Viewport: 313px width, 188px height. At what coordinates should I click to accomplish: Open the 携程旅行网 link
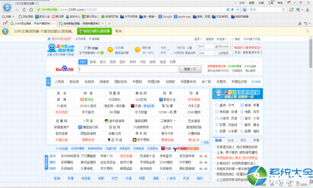pyautogui.click(x=88, y=127)
